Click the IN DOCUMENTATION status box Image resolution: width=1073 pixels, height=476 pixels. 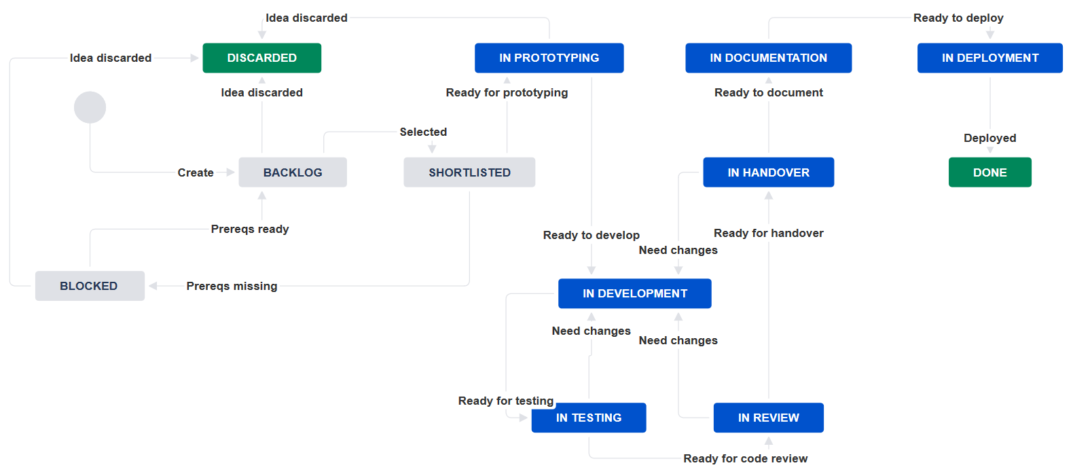coord(768,58)
